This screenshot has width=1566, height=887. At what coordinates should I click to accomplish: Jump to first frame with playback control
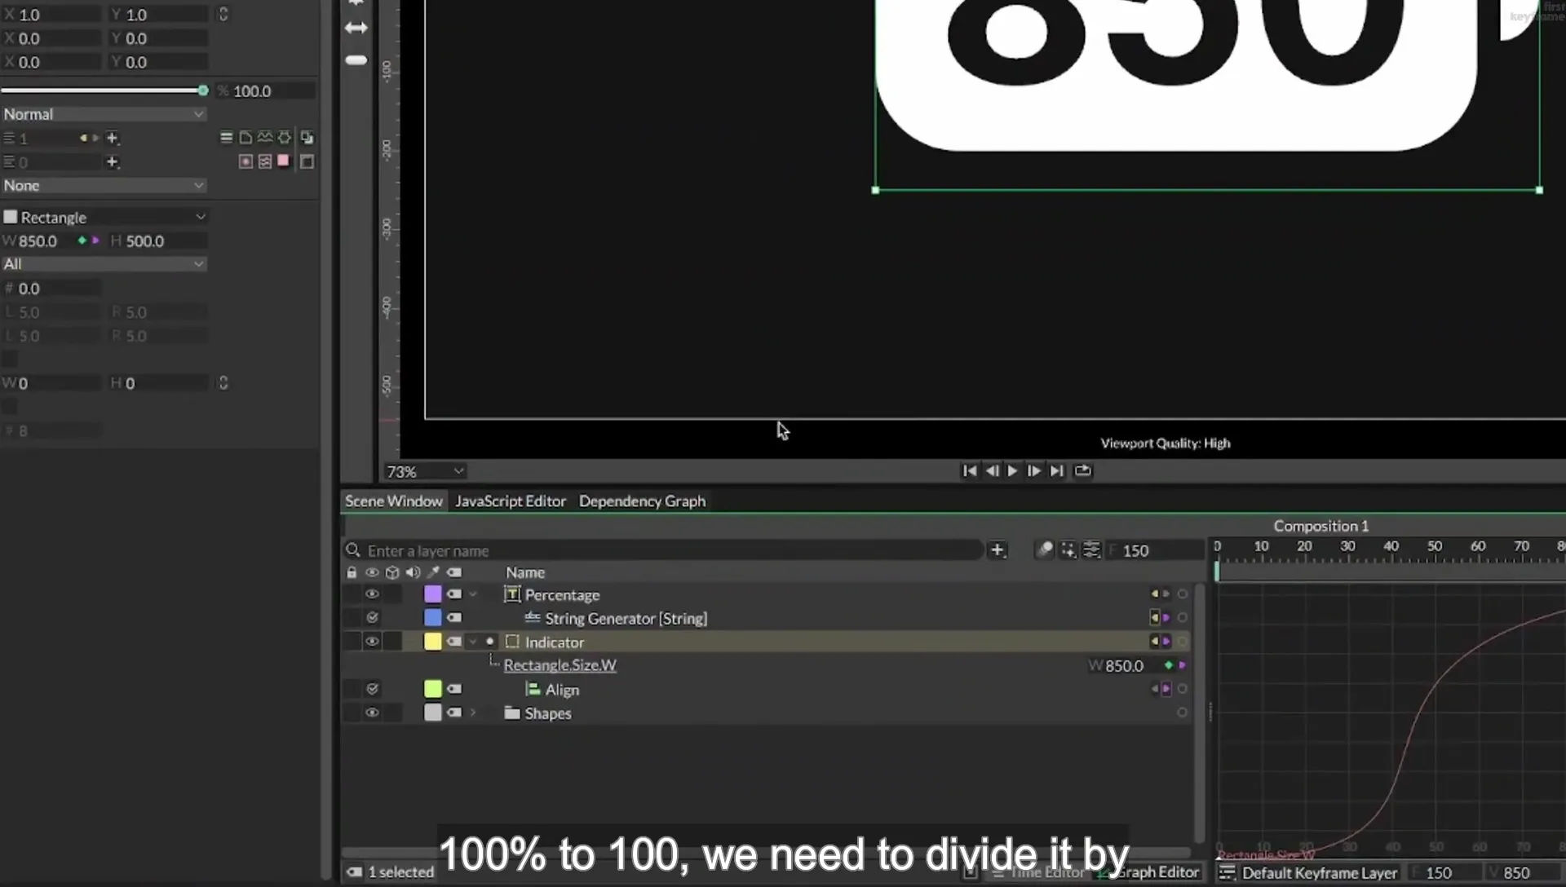[x=969, y=471]
